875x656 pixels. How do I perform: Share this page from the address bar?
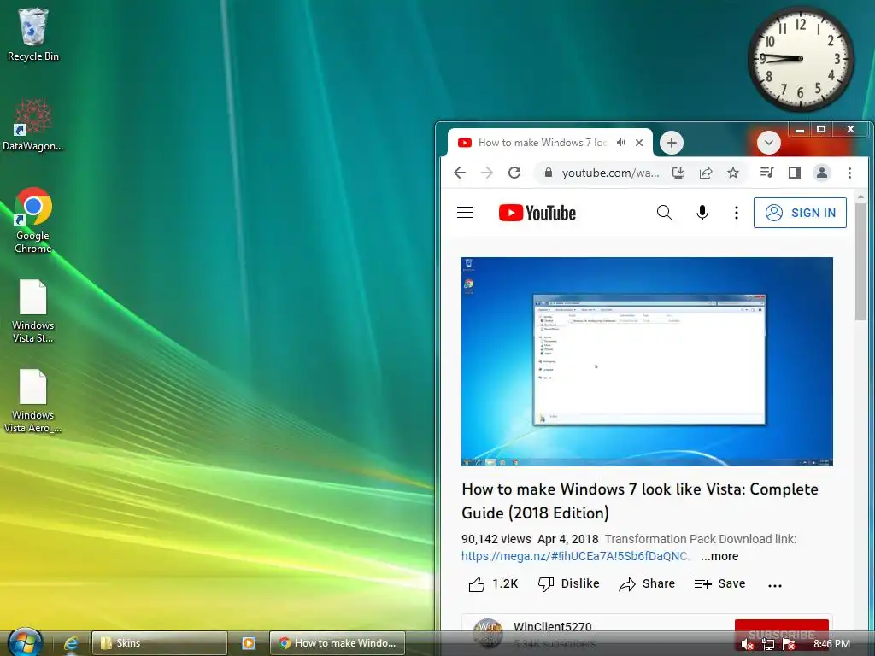[705, 173]
